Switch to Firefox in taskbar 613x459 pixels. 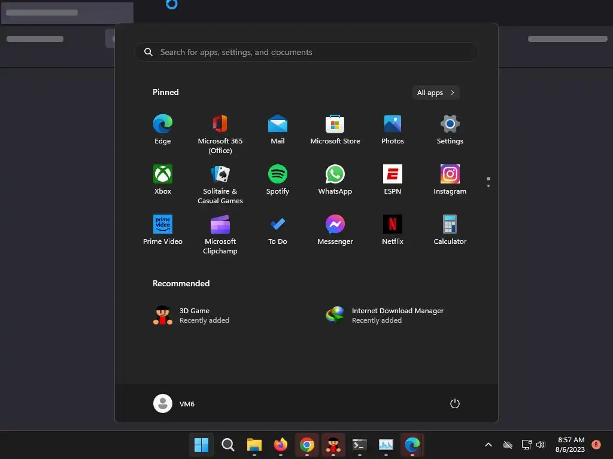coord(280,445)
